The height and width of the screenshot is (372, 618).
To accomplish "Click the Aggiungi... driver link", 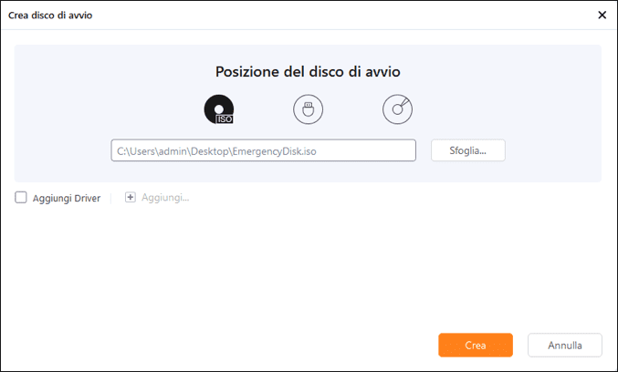I will tap(165, 198).
